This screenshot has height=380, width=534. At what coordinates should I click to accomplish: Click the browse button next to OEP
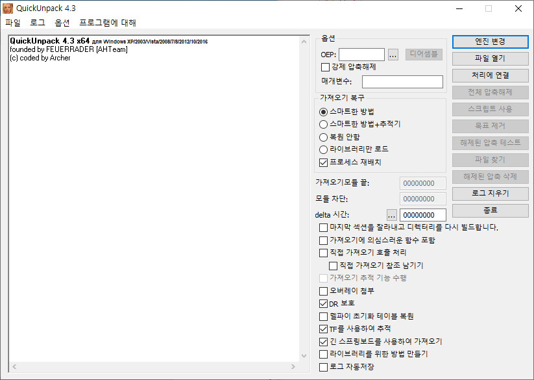(393, 55)
